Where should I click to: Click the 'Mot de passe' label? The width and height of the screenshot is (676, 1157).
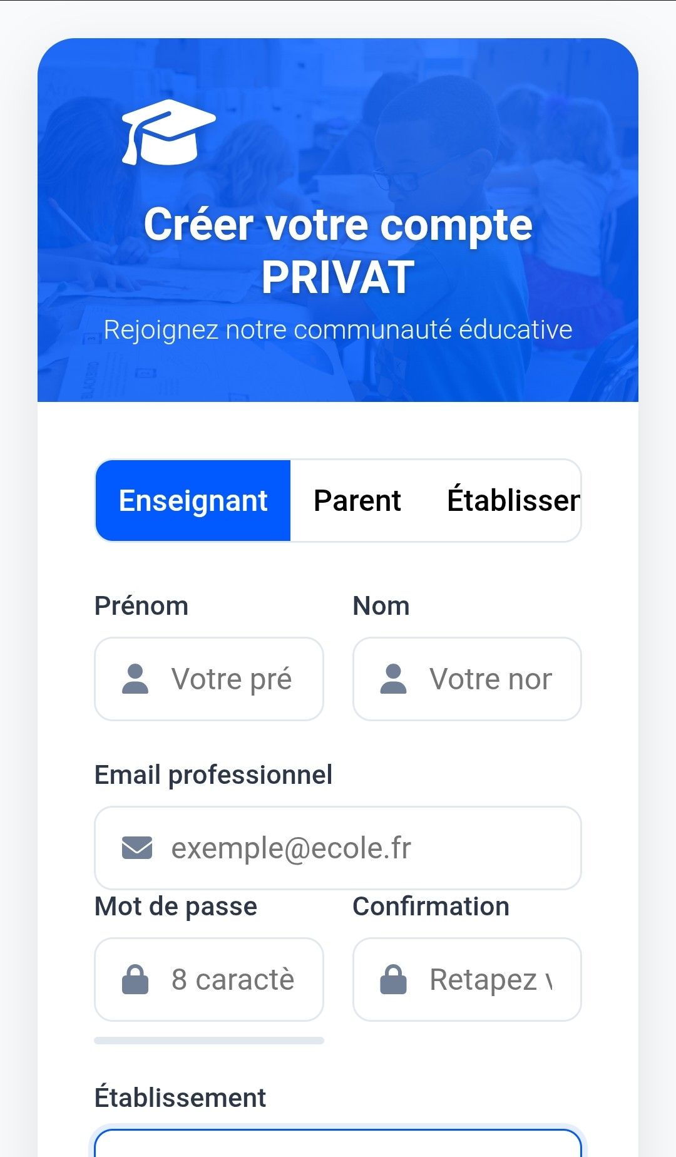coord(176,907)
